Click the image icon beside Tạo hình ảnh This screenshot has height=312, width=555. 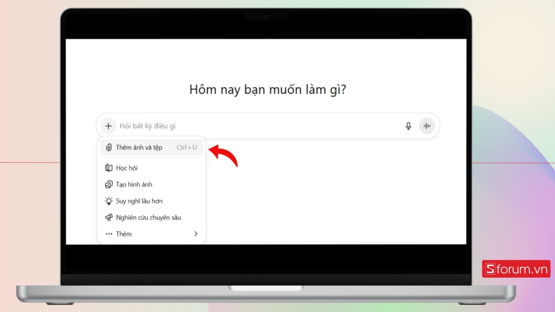[109, 184]
